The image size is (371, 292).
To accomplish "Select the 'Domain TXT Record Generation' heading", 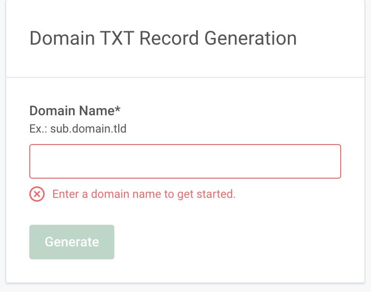I will pyautogui.click(x=163, y=38).
